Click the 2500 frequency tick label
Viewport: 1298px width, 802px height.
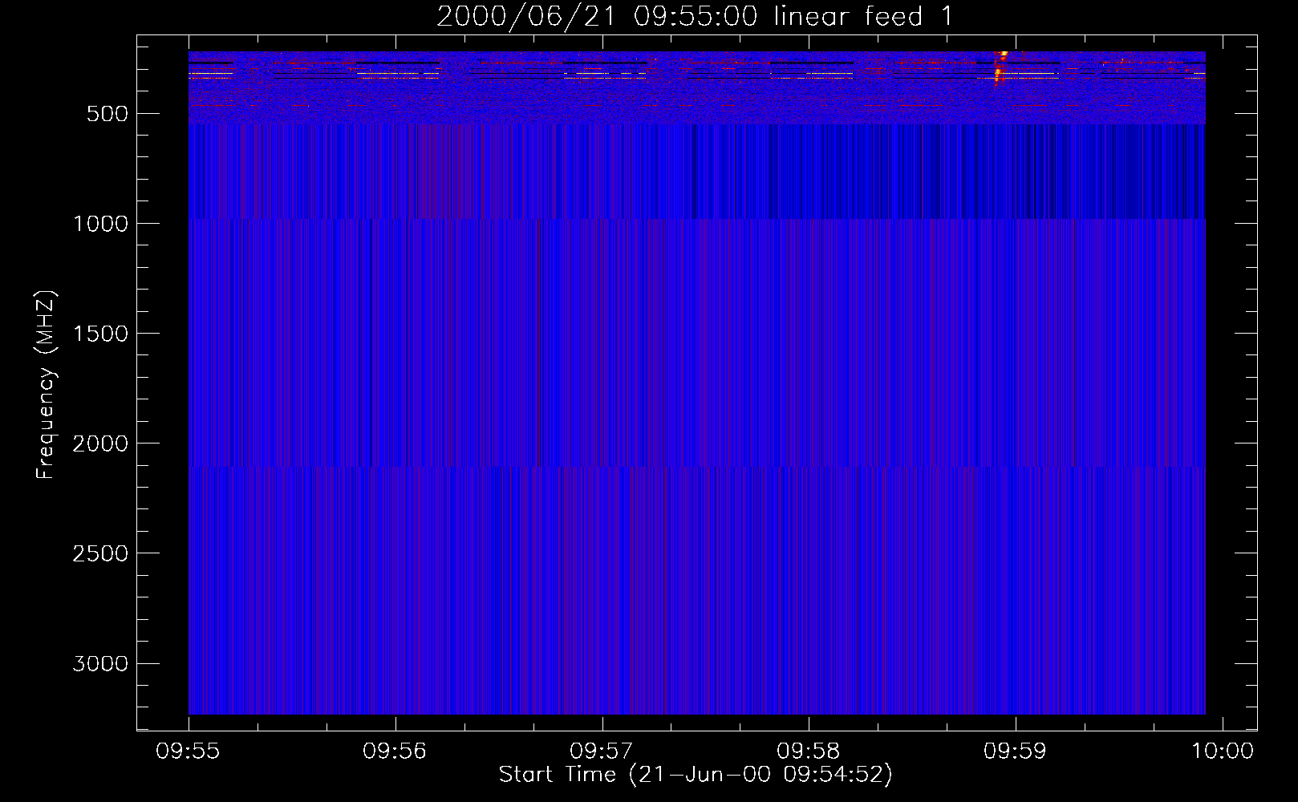[x=100, y=553]
